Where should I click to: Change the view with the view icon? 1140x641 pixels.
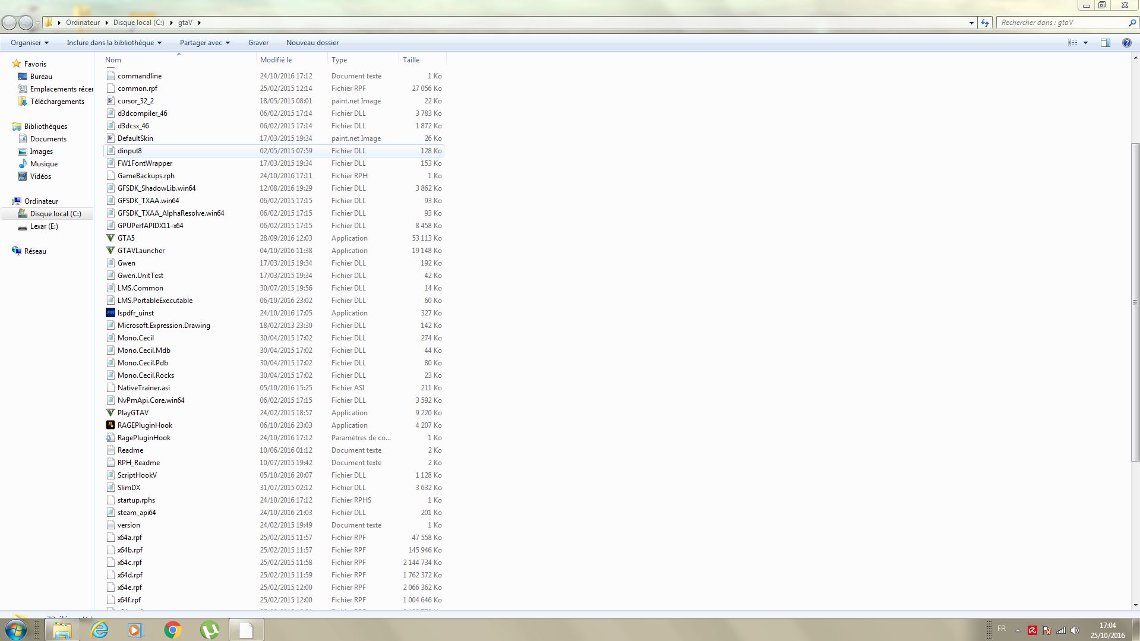pos(1072,43)
